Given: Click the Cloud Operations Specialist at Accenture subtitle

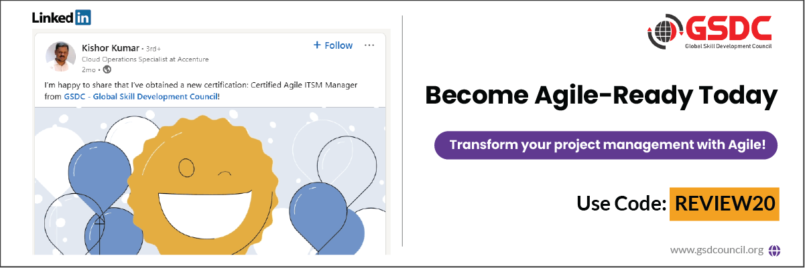Looking at the screenshot, I should click(x=145, y=59).
